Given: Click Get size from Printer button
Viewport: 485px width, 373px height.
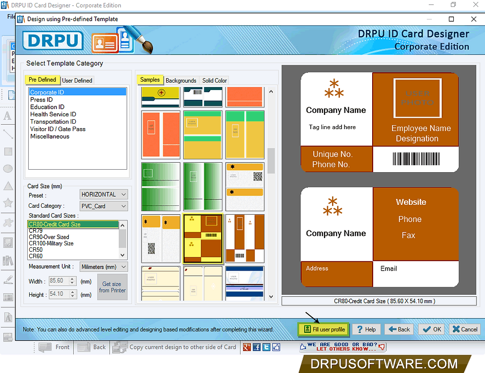Looking at the screenshot, I should [112, 287].
